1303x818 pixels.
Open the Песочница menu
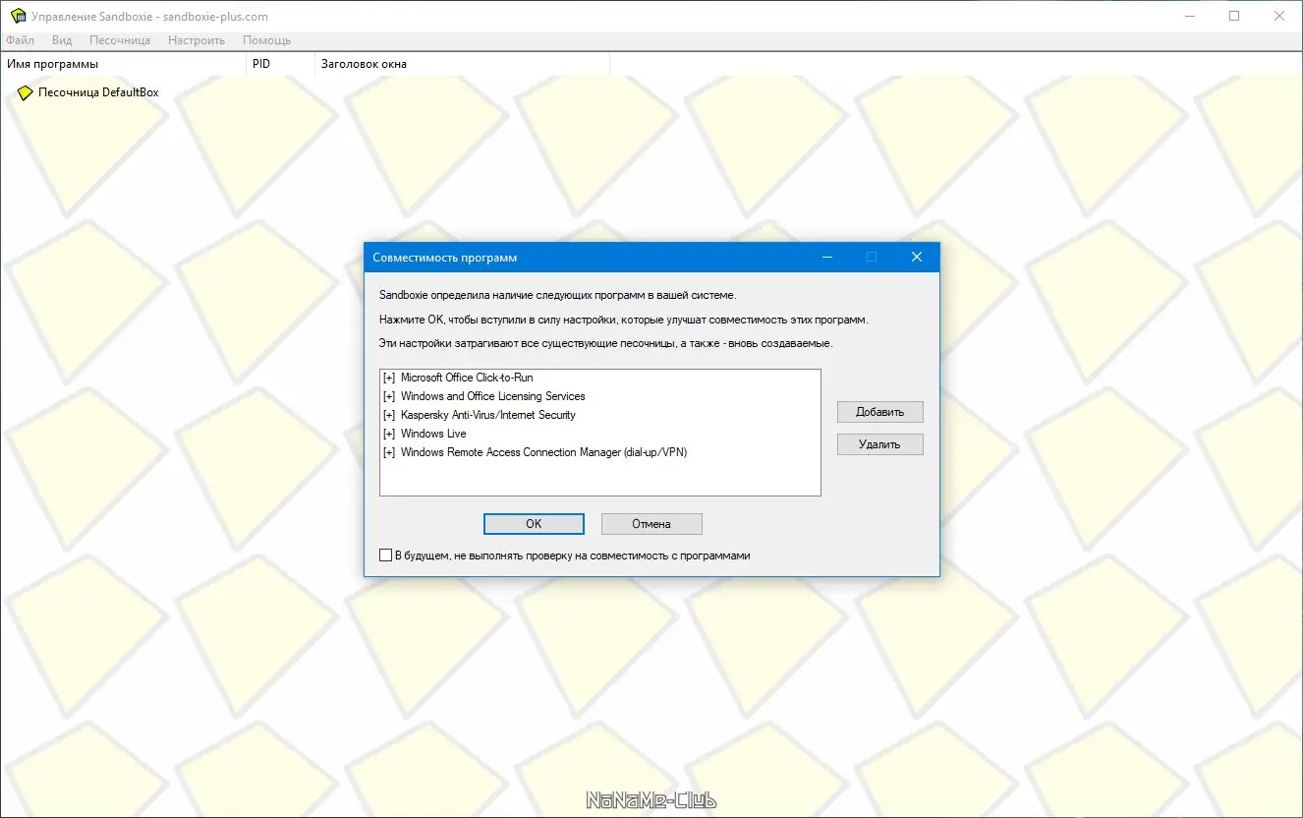point(120,40)
